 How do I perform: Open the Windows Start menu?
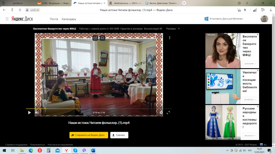pyautogui.click(x=4, y=150)
